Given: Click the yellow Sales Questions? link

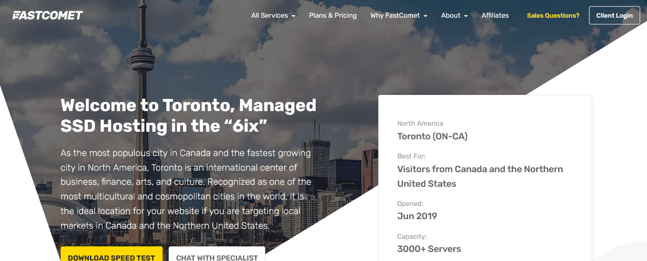Looking at the screenshot, I should coord(553,16).
